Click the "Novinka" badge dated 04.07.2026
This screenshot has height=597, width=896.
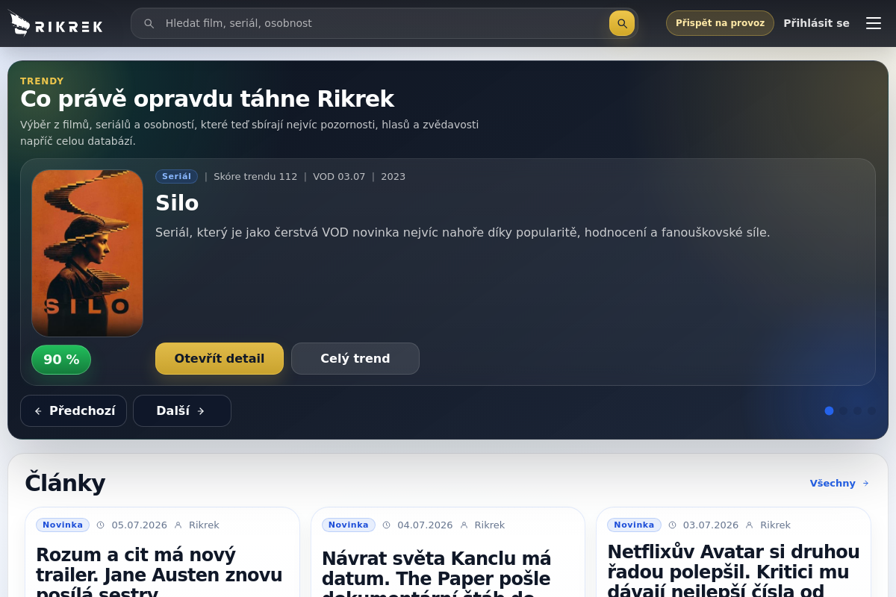click(349, 525)
